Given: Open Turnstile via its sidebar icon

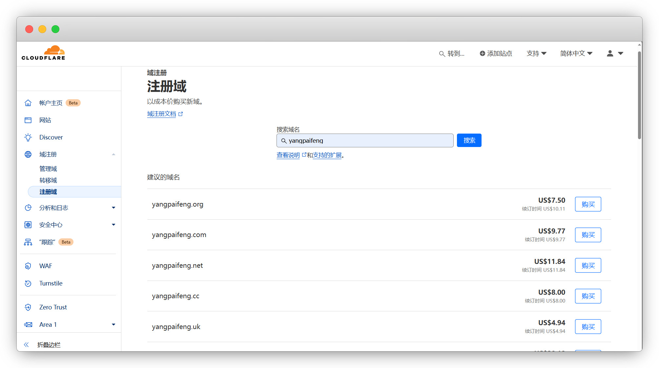Looking at the screenshot, I should click(x=28, y=284).
